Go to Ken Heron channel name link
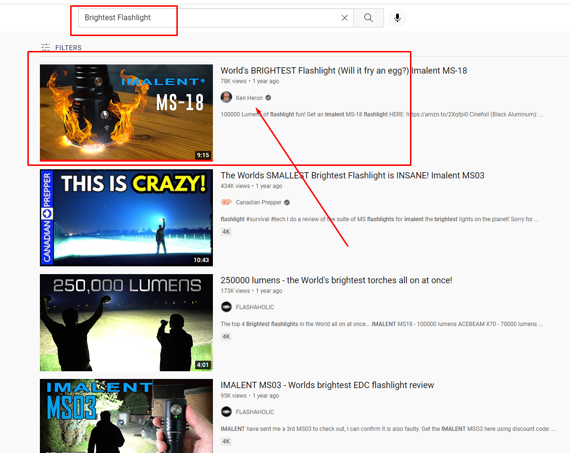Screen dimensions: 570x453 pyautogui.click(x=249, y=98)
